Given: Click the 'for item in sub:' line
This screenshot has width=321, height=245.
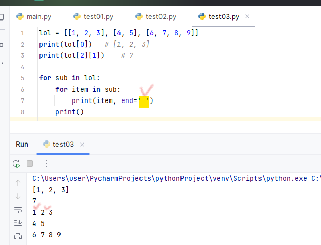Looking at the screenshot, I should [x=88, y=89].
